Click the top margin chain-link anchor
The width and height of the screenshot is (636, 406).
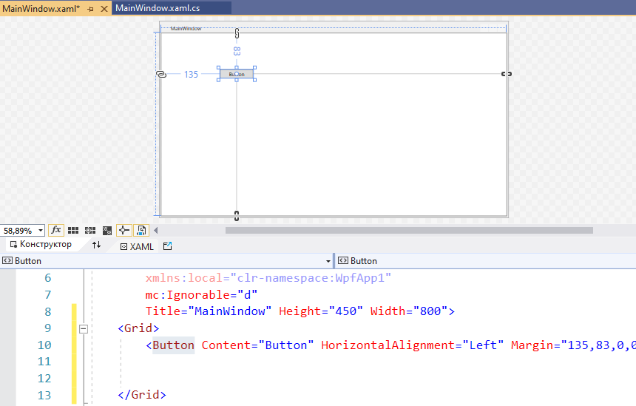[x=237, y=33]
